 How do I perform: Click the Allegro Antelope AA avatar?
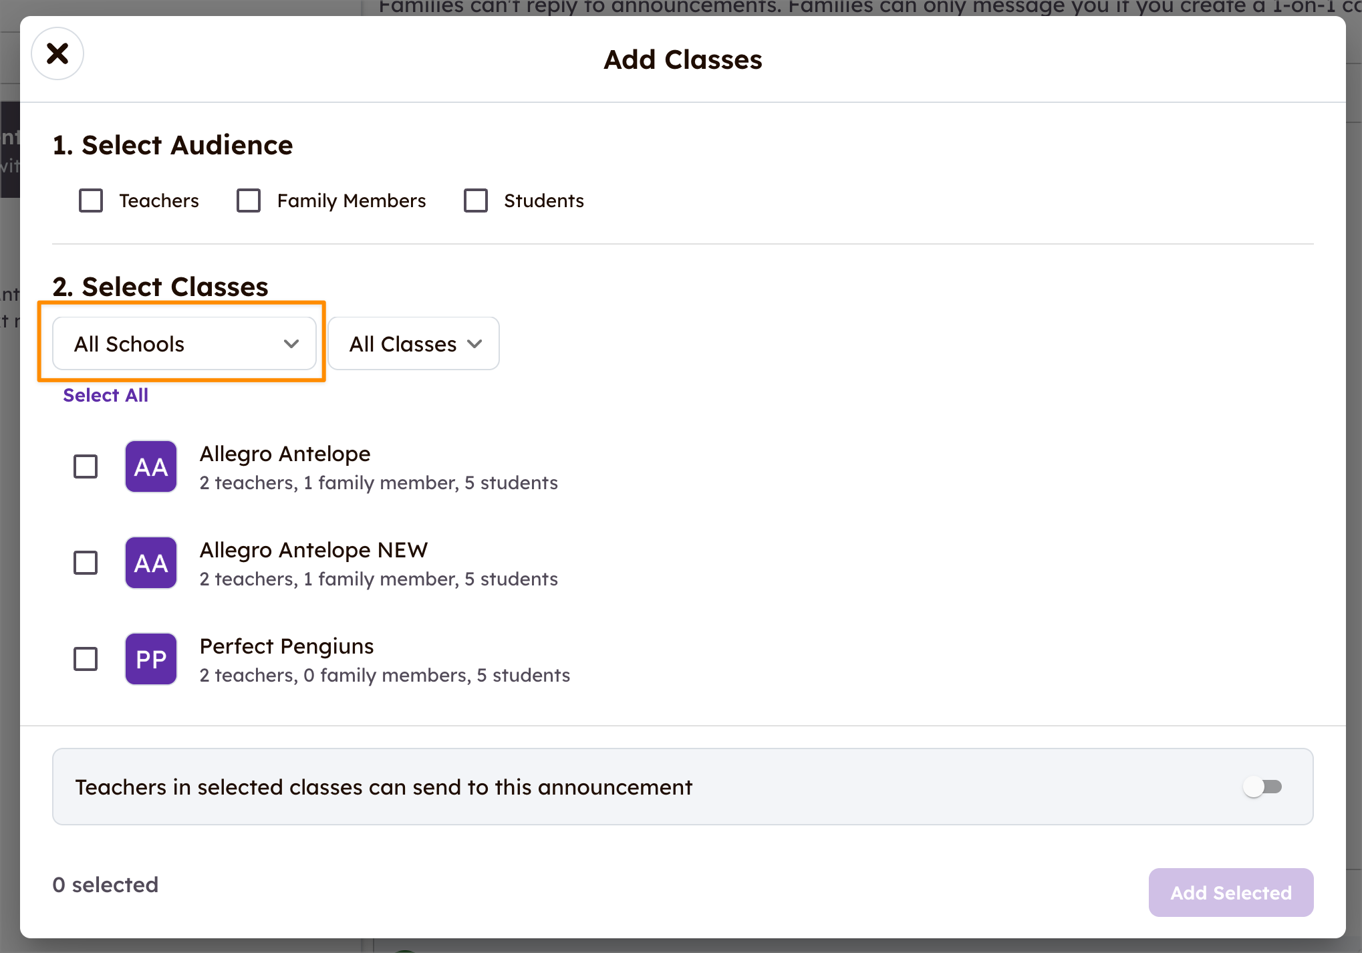pyautogui.click(x=150, y=466)
